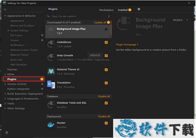The image size is (196, 138).
Task: Click the Database Tools and SQL icon
Action: (51, 105)
